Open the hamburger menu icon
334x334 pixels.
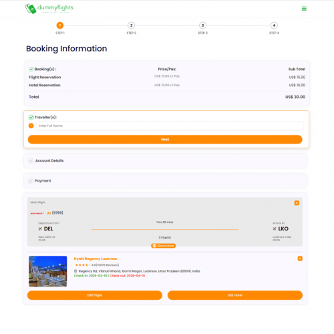tap(304, 9)
